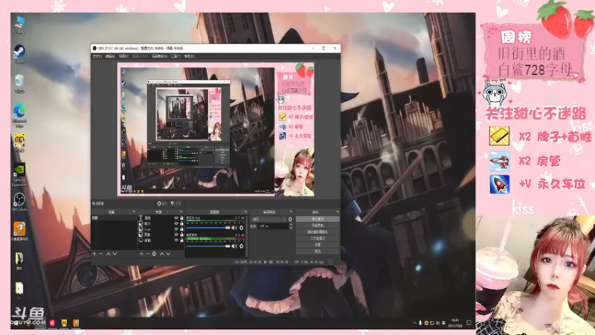Move the scene up in the Scenes dock
Screen dimensions: 595x335
click(108, 253)
